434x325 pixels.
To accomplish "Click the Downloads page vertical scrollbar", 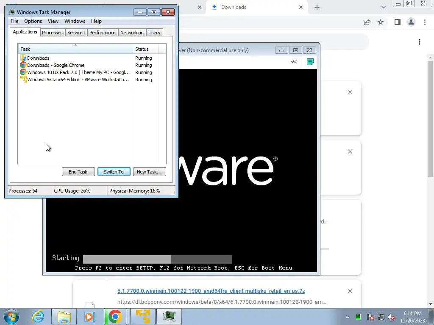I will [x=430, y=119].
